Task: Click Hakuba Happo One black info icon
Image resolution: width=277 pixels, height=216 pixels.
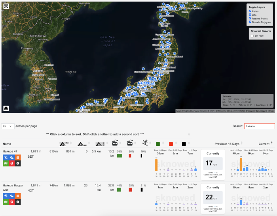Action: pyautogui.click(x=18, y=202)
